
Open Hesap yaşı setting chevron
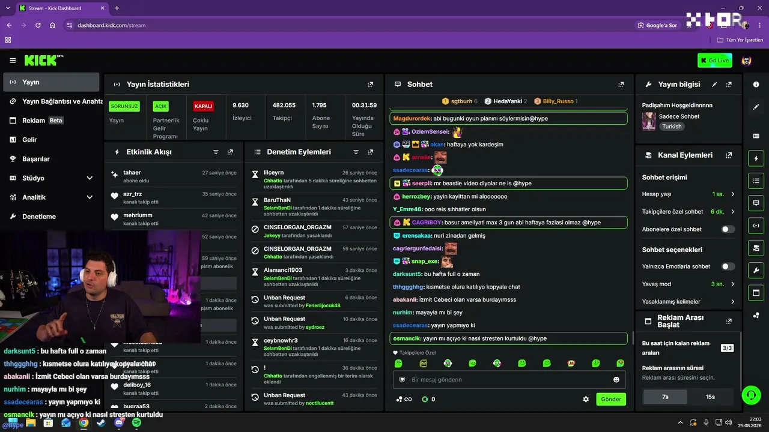point(733,194)
